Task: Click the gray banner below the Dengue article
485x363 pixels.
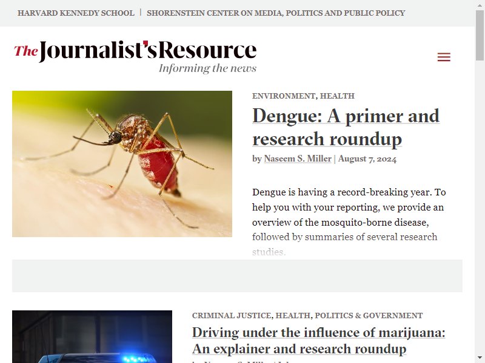Action: click(x=237, y=276)
